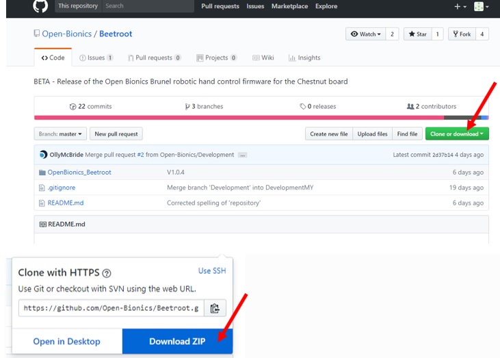500x358 pixels.
Task: Click the V1.0.4 commit message
Action: [176, 172]
